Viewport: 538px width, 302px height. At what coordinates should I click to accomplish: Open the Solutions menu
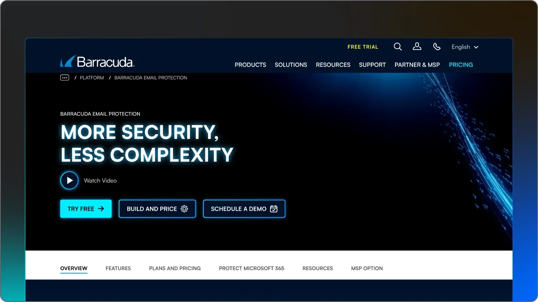pos(291,65)
